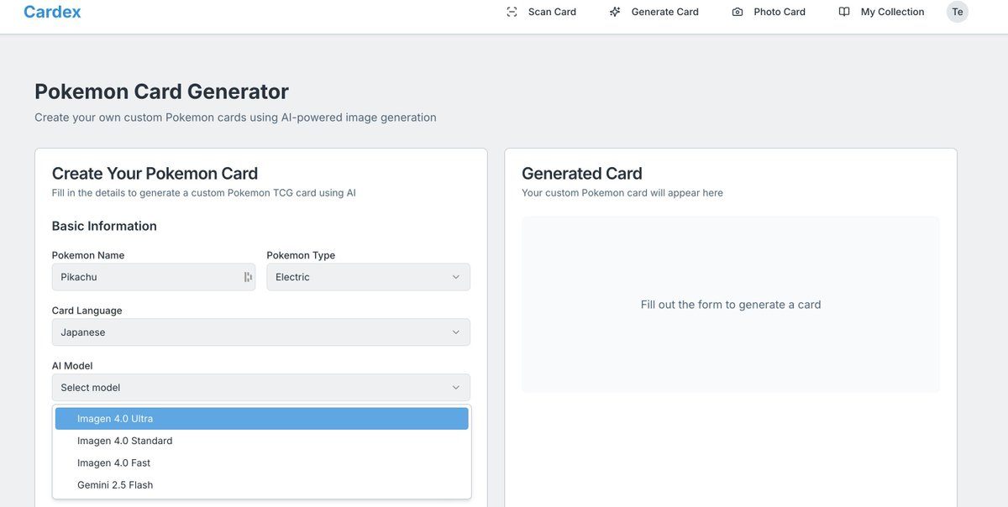Click the Card Language field label

87,311
